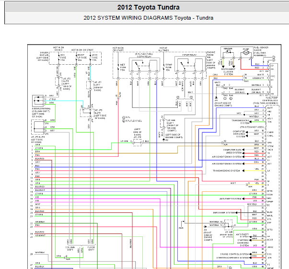This screenshot has width=289, height=269.
Task: Click the BLU wire label on row 7
Action: click(x=37, y=165)
